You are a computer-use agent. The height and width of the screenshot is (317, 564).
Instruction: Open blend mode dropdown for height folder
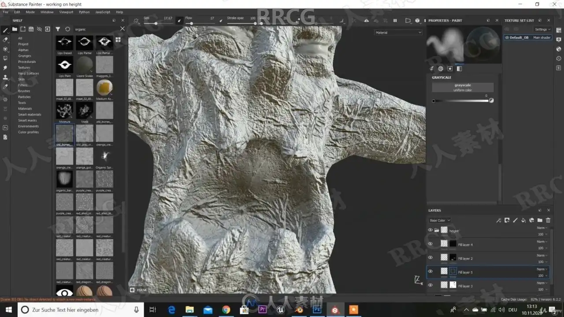[542, 228]
